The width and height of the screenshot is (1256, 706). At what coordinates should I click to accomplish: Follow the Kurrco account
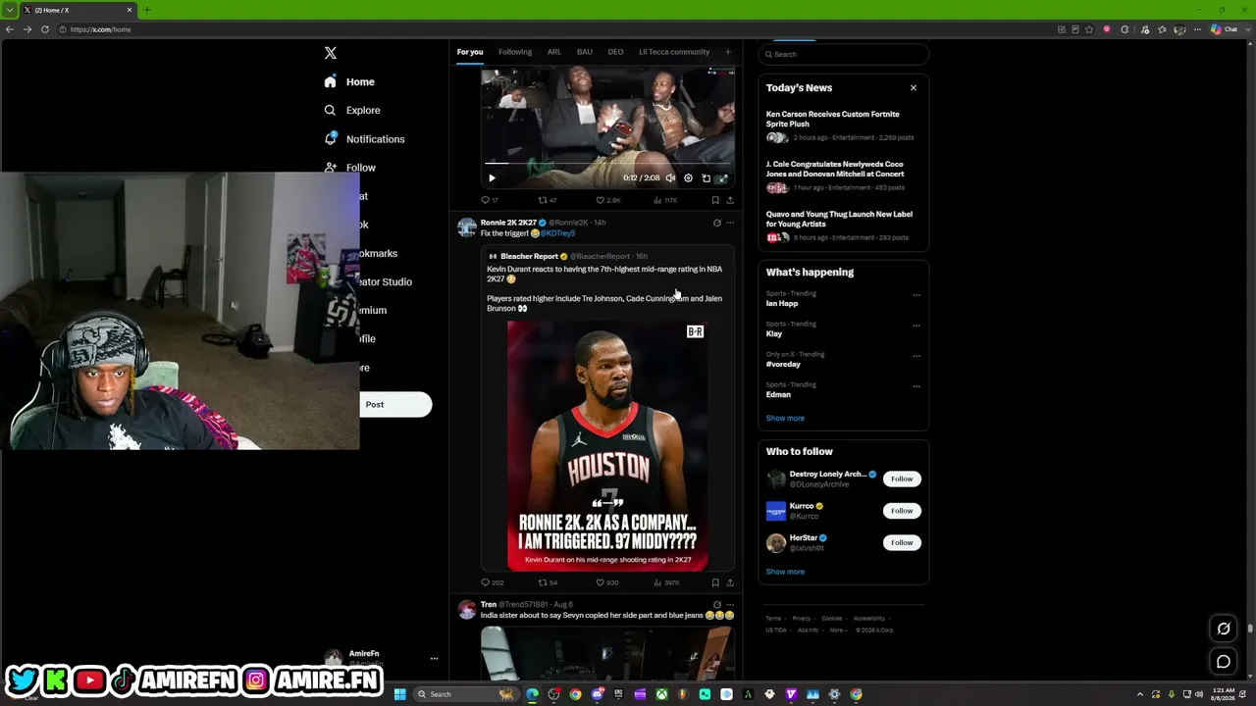902,510
